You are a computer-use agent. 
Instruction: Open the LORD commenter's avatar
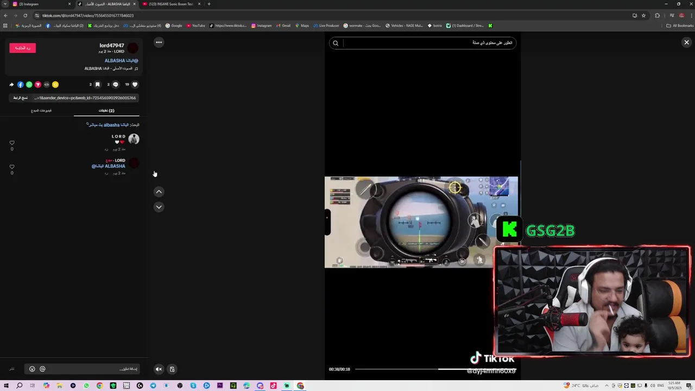(134, 139)
